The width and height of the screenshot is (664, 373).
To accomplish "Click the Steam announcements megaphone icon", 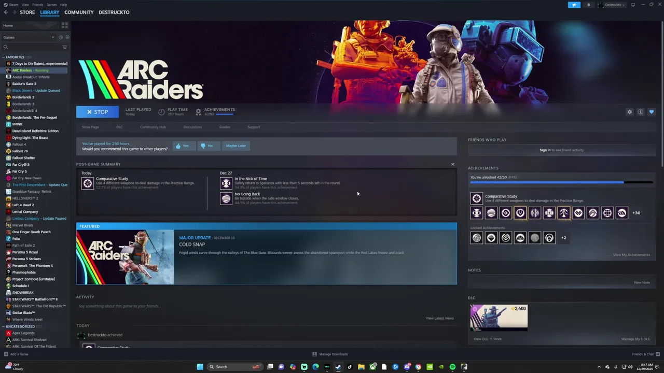I will 574,5.
